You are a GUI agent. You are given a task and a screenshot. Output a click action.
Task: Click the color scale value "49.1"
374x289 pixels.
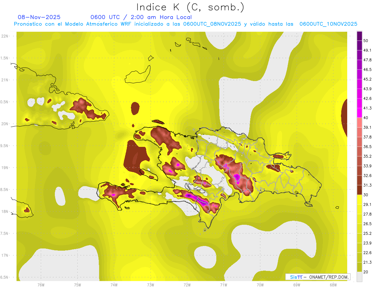pos(367,50)
